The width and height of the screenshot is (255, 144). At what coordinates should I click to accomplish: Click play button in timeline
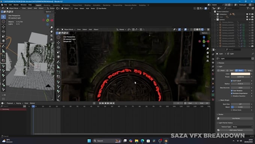click(x=108, y=103)
